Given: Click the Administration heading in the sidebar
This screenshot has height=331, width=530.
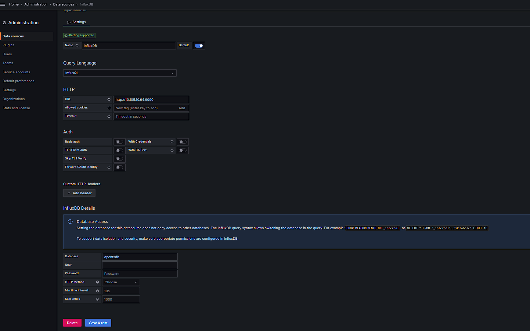Looking at the screenshot, I should (x=24, y=23).
